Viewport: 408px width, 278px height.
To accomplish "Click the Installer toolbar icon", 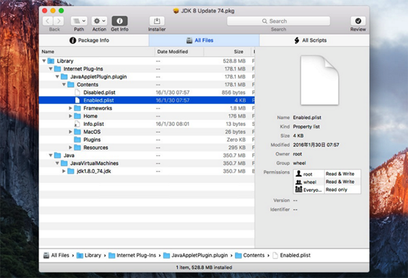I will click(157, 22).
